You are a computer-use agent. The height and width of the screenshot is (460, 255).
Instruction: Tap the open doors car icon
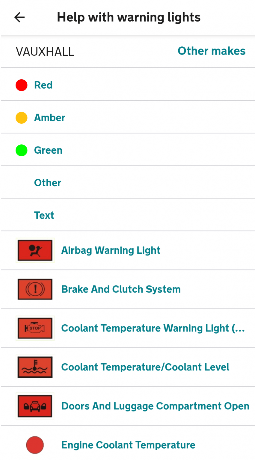[x=35, y=406]
